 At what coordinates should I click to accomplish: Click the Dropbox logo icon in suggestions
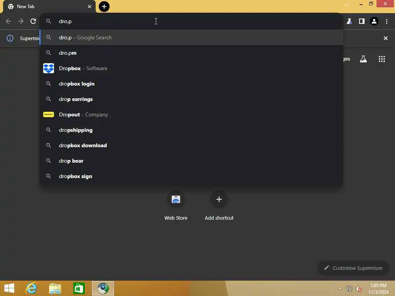tap(49, 68)
